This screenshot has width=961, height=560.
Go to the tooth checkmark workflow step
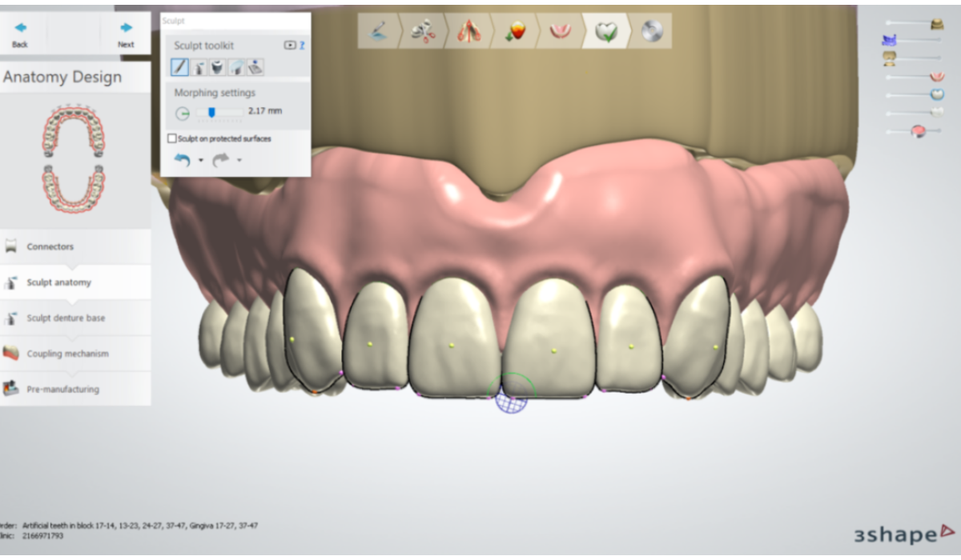click(x=605, y=31)
